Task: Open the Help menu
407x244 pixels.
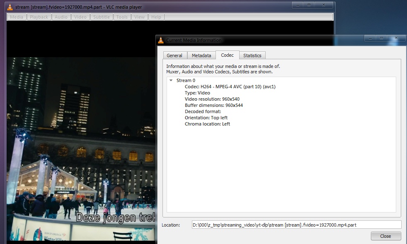Action: [x=156, y=17]
